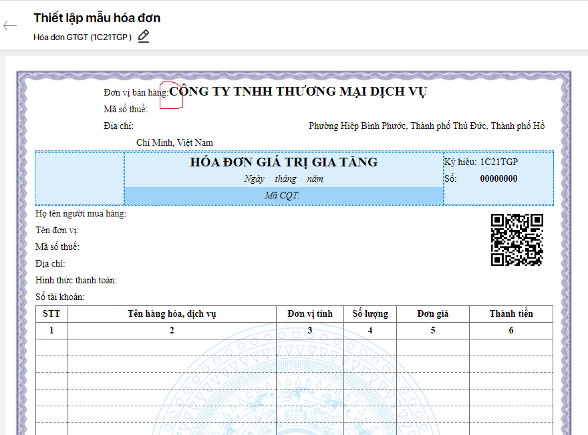Click column number '2' under 'Tên hàng hóa'

click(x=172, y=330)
